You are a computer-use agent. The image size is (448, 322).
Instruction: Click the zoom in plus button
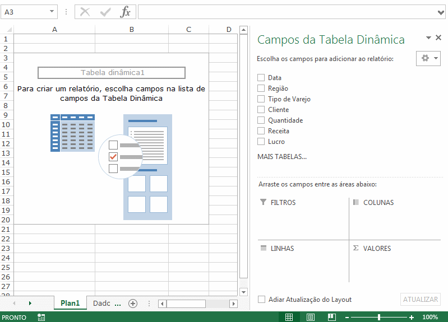coord(412,318)
